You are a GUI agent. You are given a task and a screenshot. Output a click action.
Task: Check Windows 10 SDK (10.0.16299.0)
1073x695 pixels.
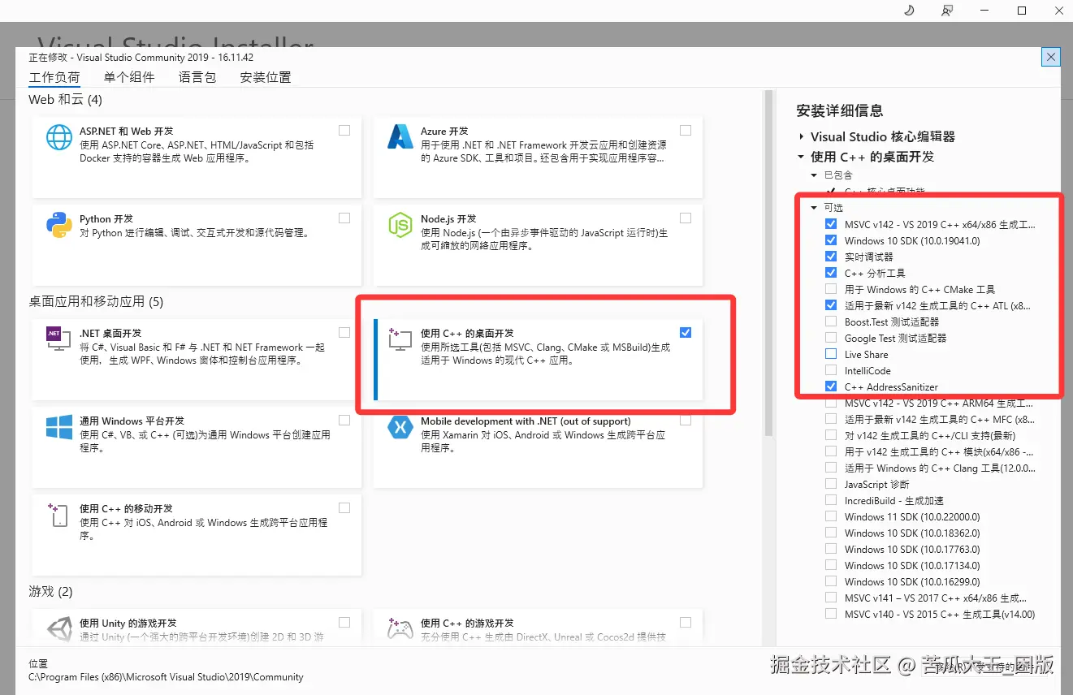[831, 581]
